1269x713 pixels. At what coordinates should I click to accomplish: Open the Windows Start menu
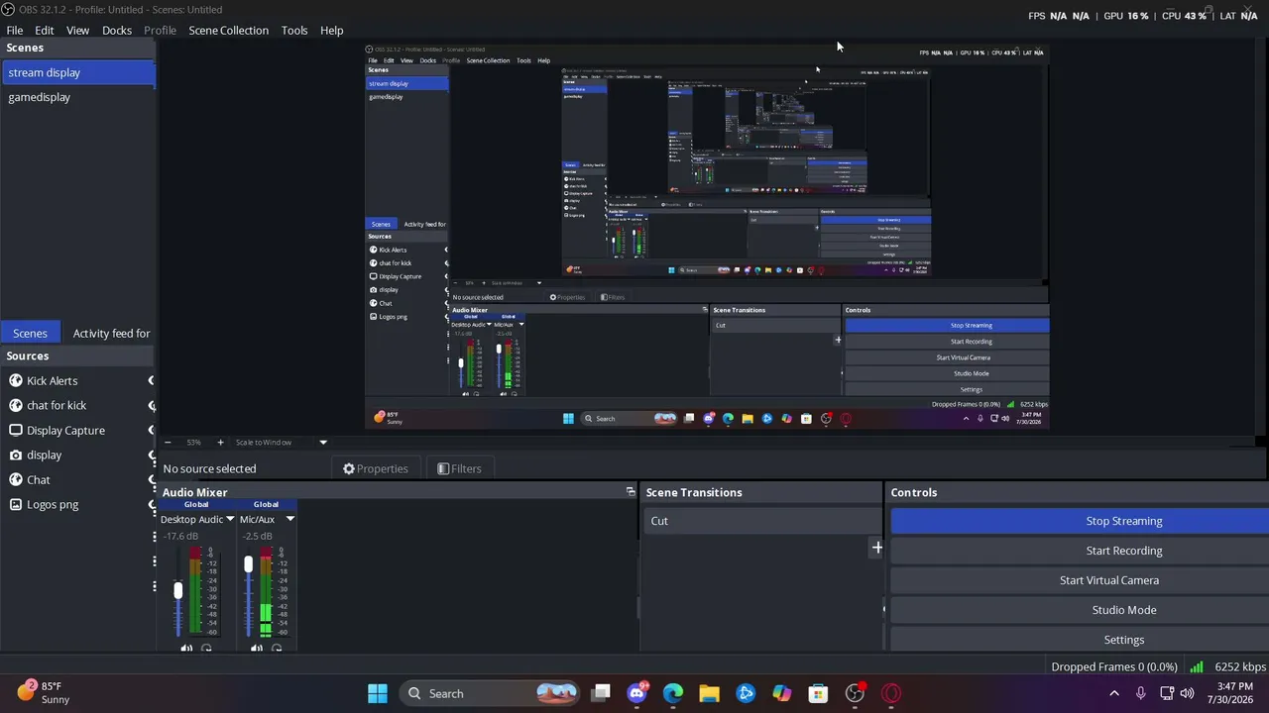[378, 693]
